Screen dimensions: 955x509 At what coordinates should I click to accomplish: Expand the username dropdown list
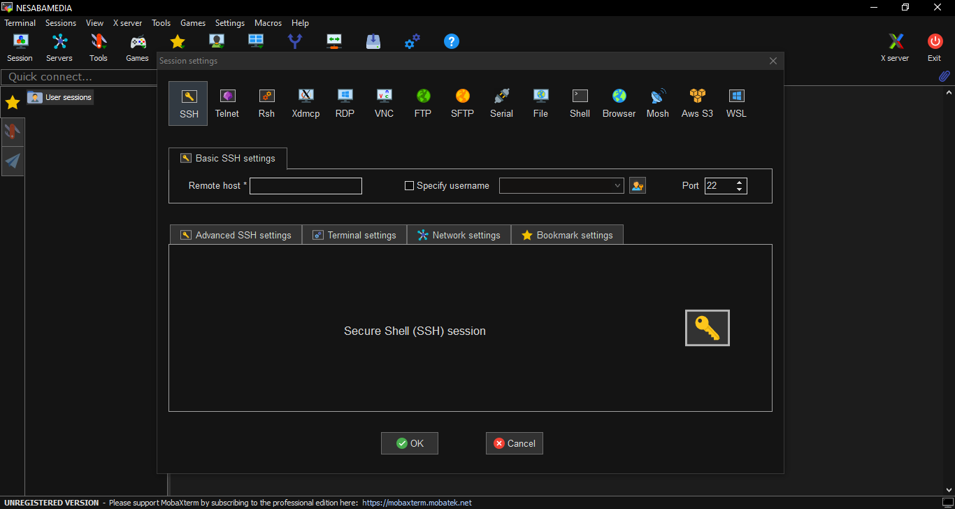pyautogui.click(x=617, y=186)
